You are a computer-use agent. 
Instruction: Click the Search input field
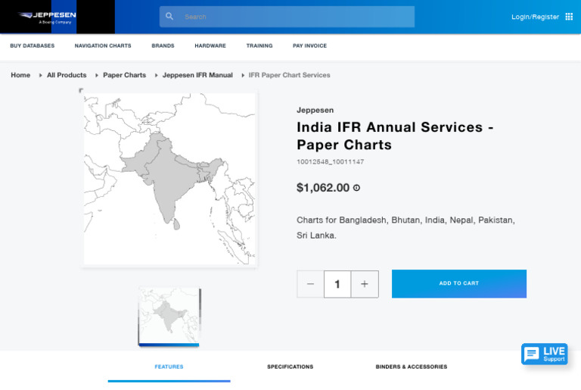287,17
